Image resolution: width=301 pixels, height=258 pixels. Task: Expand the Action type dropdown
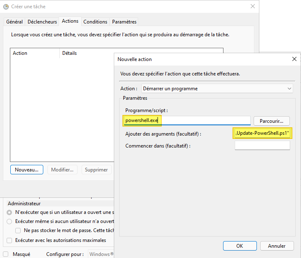coord(217,89)
